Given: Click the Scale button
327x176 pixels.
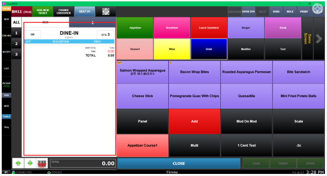Looking at the screenshot, I should click(x=299, y=121).
